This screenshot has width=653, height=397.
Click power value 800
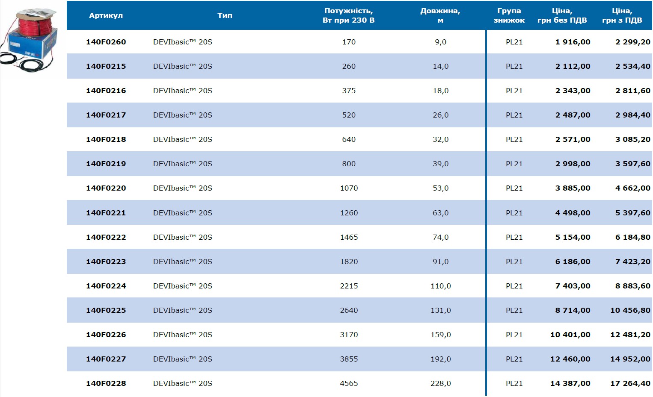pyautogui.click(x=349, y=164)
